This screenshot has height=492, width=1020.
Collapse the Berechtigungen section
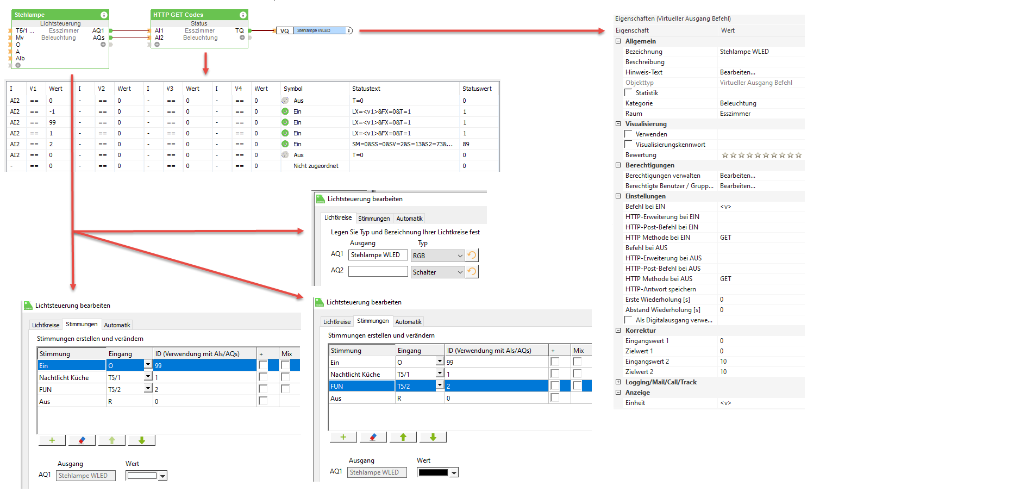618,165
